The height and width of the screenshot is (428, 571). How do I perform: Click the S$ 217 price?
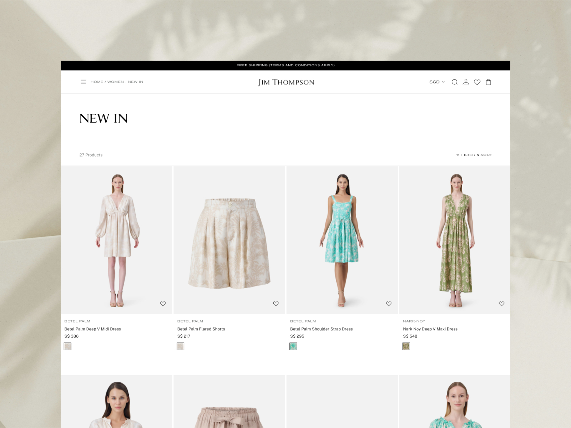click(184, 336)
